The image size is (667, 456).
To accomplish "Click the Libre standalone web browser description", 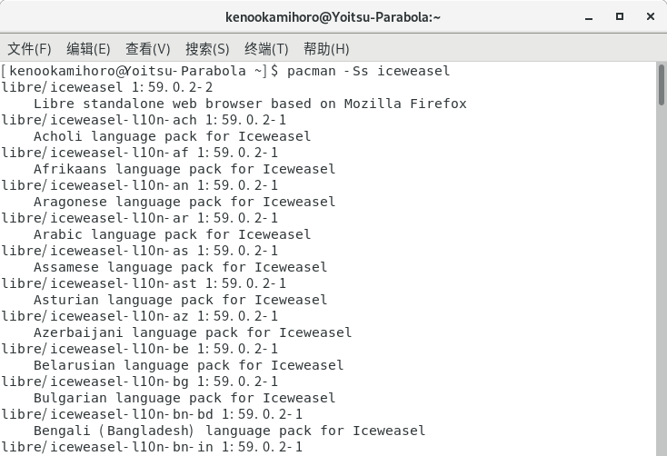I will (250, 104).
